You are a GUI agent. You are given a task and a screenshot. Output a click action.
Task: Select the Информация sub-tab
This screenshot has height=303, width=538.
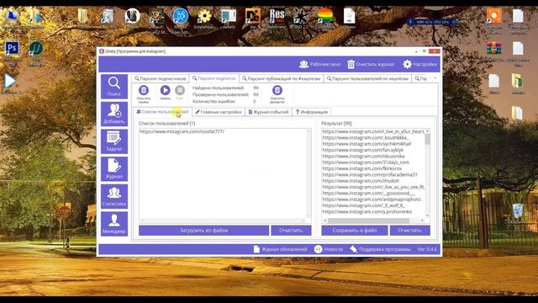click(312, 112)
